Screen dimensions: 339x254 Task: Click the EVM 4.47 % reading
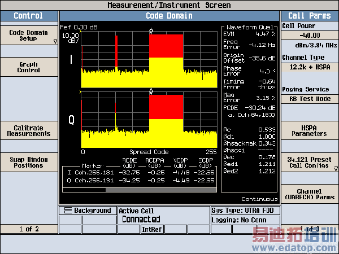click(249, 34)
